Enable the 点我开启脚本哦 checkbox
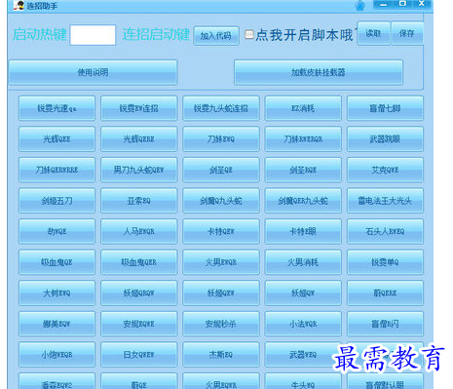The width and height of the screenshot is (453, 389). [x=249, y=34]
